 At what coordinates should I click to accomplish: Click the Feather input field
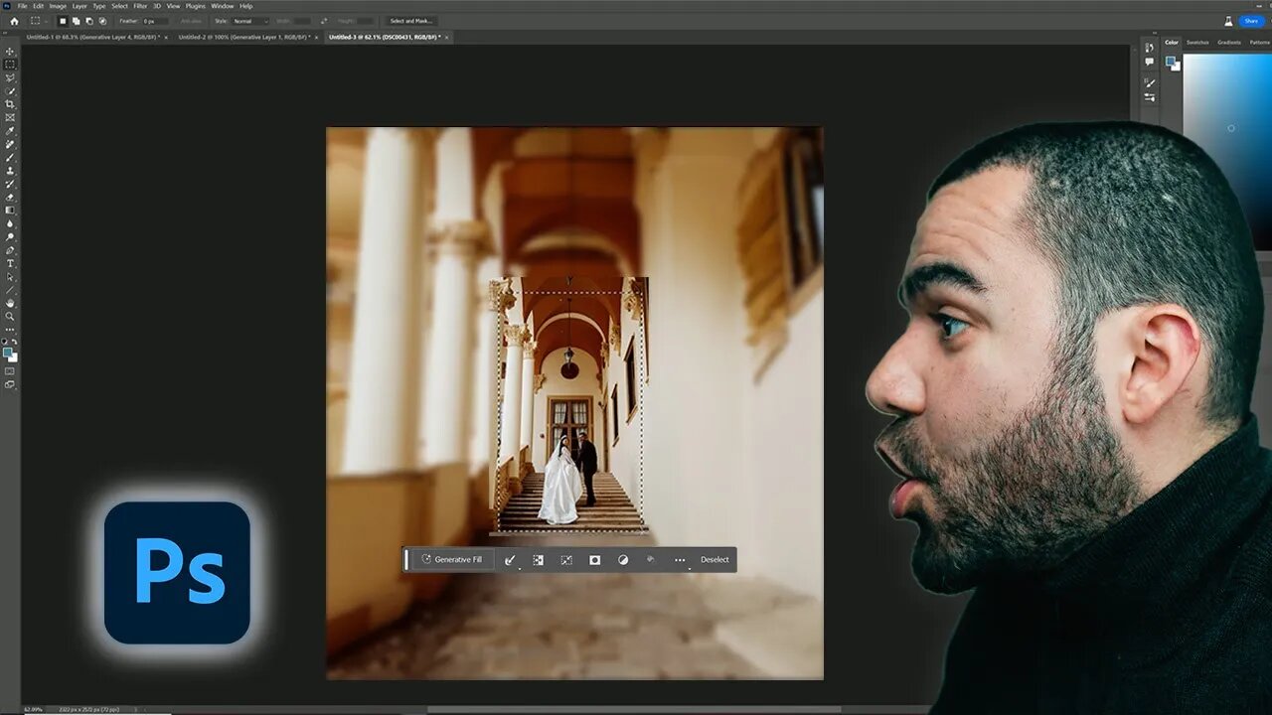[x=155, y=21]
